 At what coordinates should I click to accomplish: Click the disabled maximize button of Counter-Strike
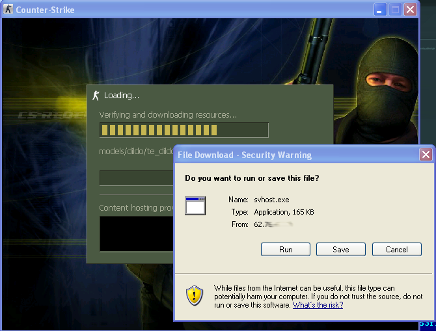point(395,10)
